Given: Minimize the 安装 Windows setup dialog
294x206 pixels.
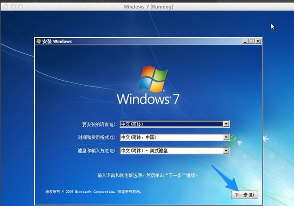Looking at the screenshot, I should [245, 41].
